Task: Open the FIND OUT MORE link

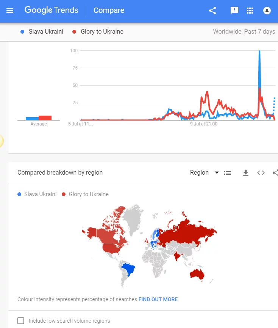Action: click(158, 299)
